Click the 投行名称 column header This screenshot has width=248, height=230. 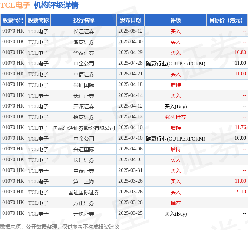(x=84, y=20)
